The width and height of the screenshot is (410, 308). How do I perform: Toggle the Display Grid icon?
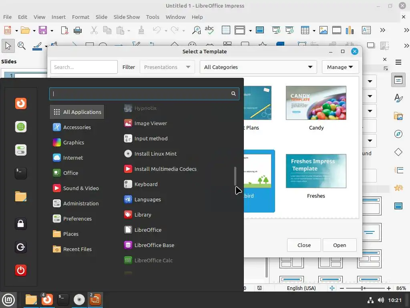click(x=226, y=30)
